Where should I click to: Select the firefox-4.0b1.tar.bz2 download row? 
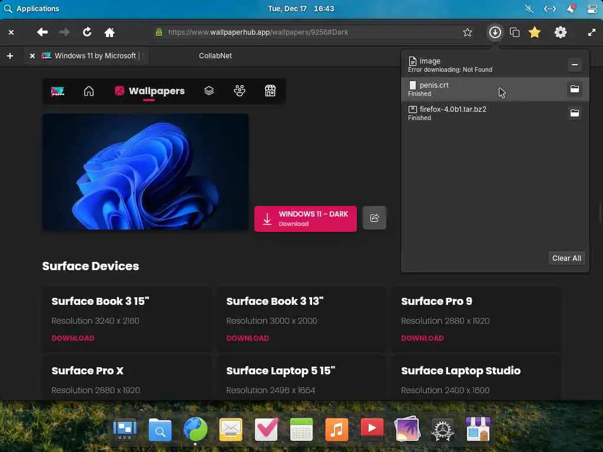click(495, 113)
